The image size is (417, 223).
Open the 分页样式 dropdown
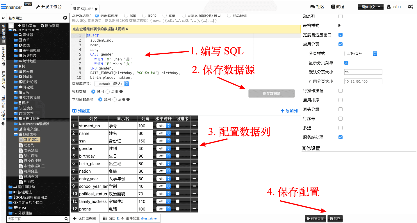coord(361,53)
